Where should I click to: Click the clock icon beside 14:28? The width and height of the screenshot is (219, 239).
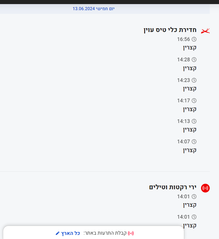click(x=194, y=60)
